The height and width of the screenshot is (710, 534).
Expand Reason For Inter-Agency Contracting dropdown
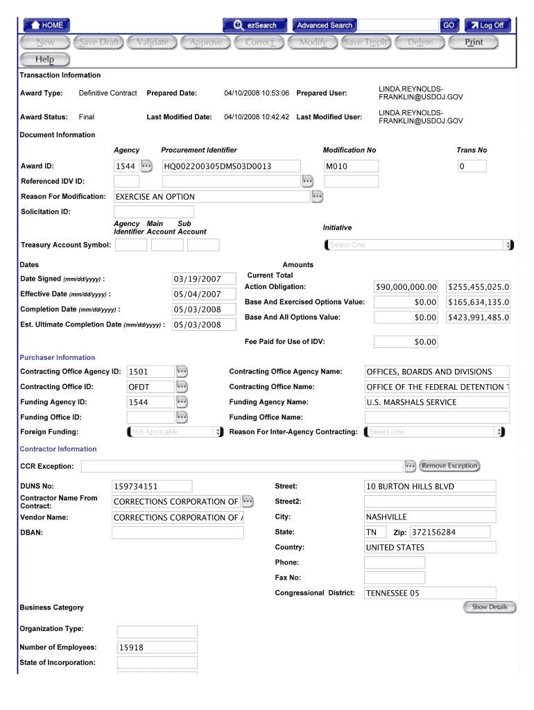(x=436, y=432)
